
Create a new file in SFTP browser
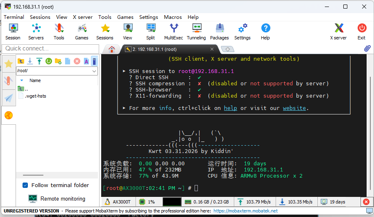(68, 62)
